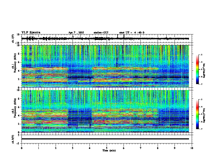
Task: Click the "ch.1(V)" axis label
Action: tap(13, 39)
